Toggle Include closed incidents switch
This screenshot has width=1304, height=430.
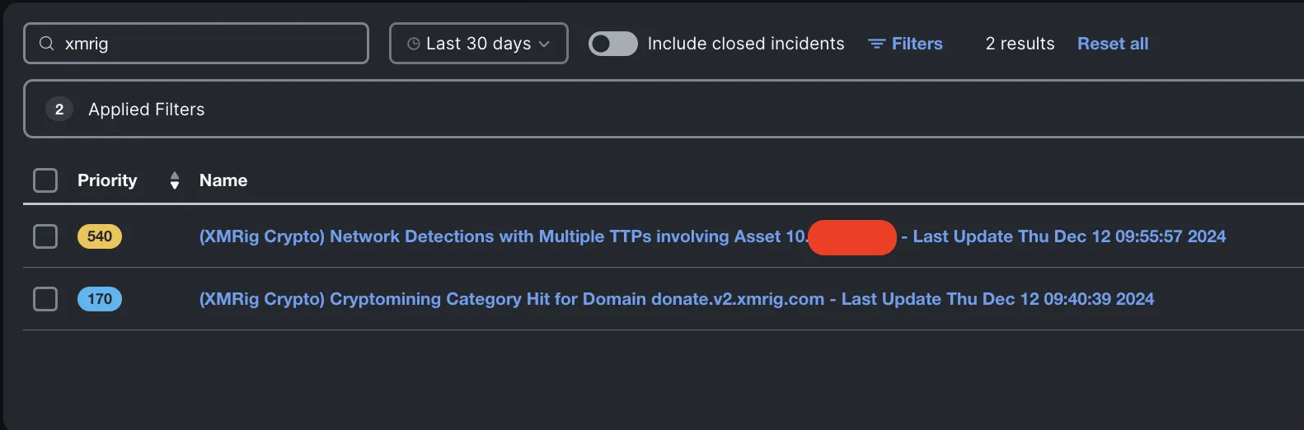click(612, 44)
